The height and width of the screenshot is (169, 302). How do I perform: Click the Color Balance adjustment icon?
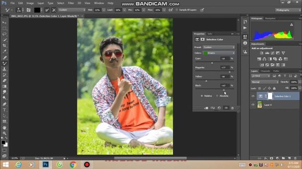264,59
